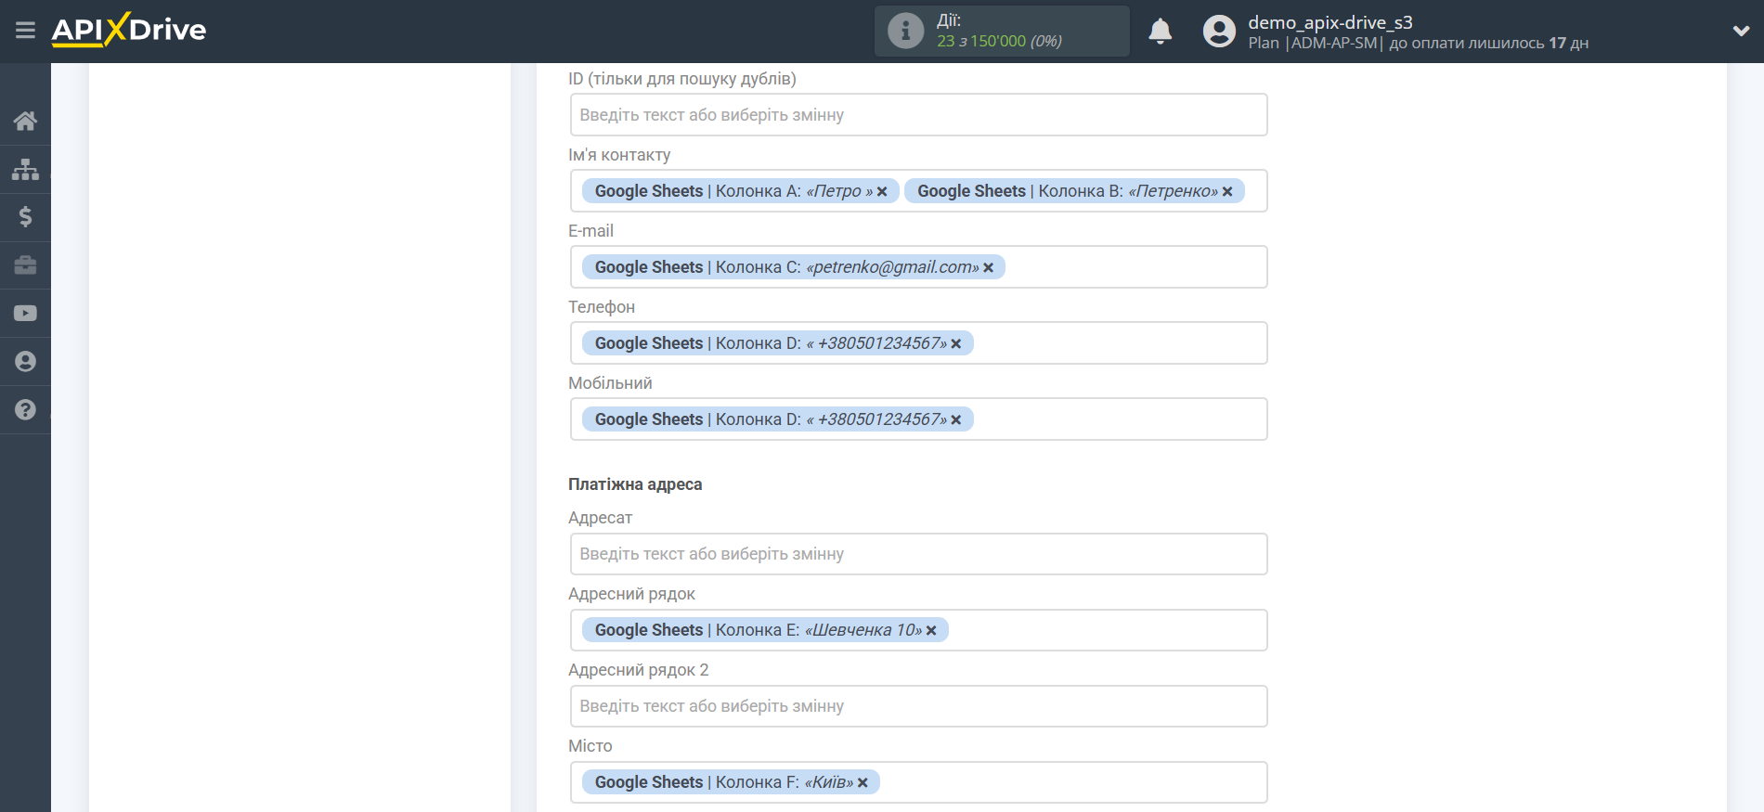Remove Колонка C email tag
This screenshot has width=1764, height=812.
click(x=989, y=268)
